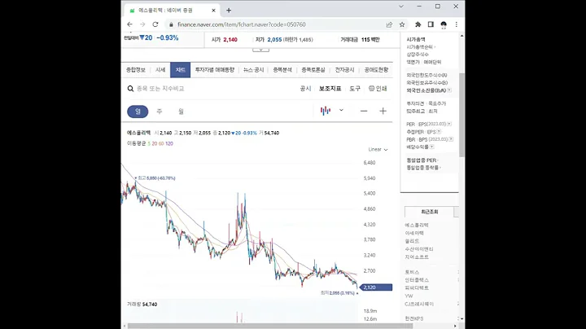
Task: Open the tab search chevron in title bar
Action: pyautogui.click(x=401, y=7)
